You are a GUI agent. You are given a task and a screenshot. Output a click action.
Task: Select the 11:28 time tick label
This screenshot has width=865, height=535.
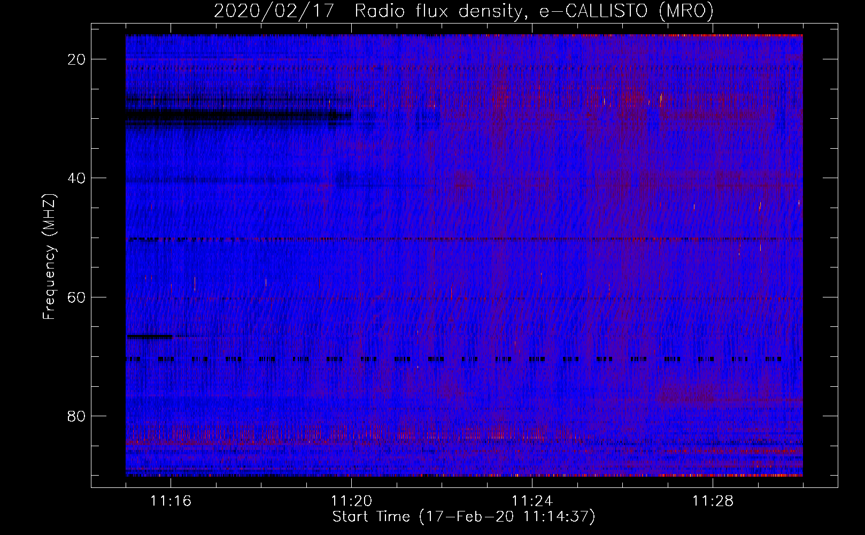point(713,501)
